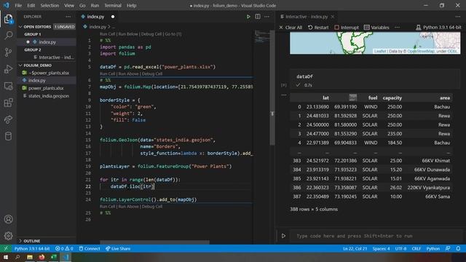466x262 pixels.
Task: Open editor More Actions ellipsis
Action: click(x=267, y=17)
